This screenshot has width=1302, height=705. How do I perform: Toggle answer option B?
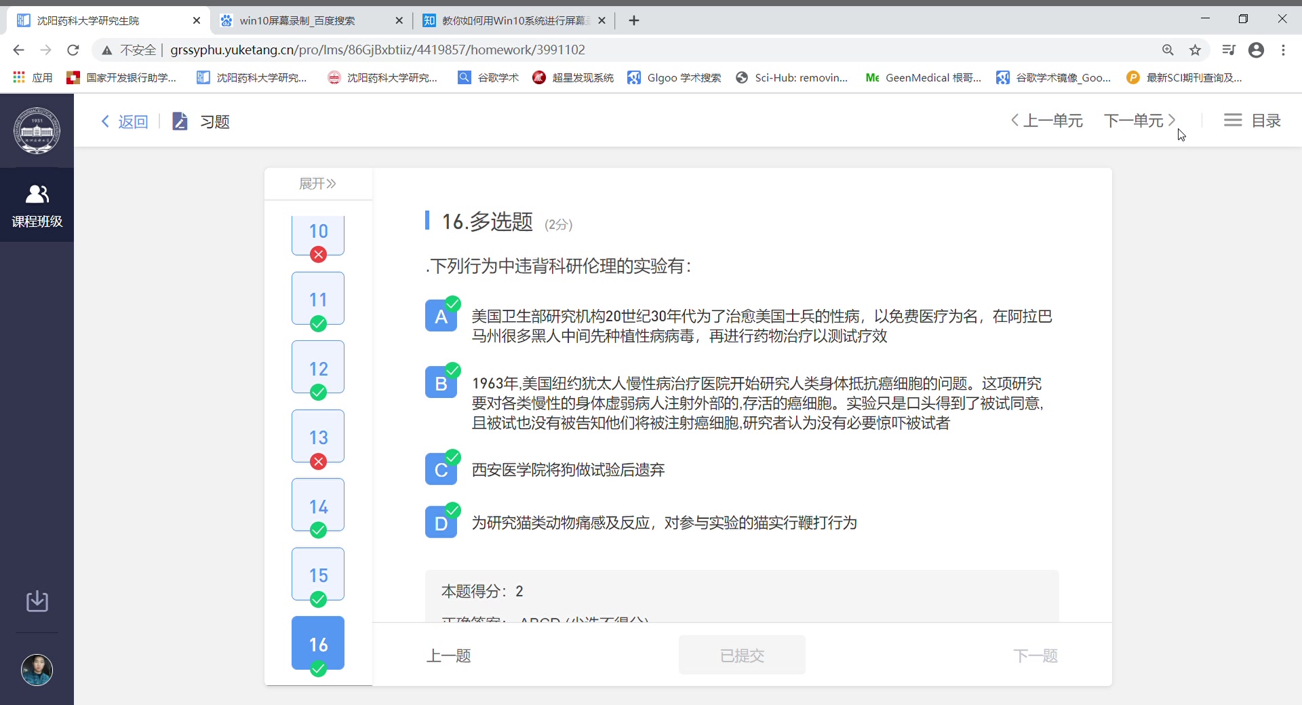tap(441, 383)
